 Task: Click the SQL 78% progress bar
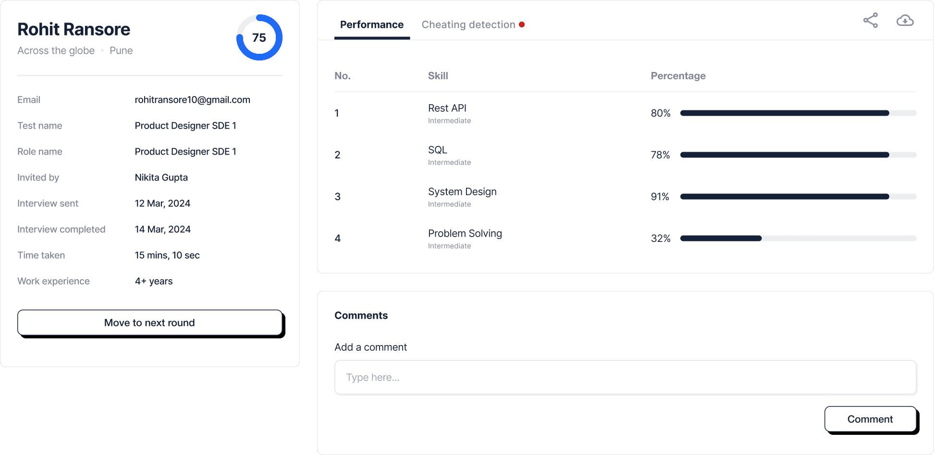(798, 155)
